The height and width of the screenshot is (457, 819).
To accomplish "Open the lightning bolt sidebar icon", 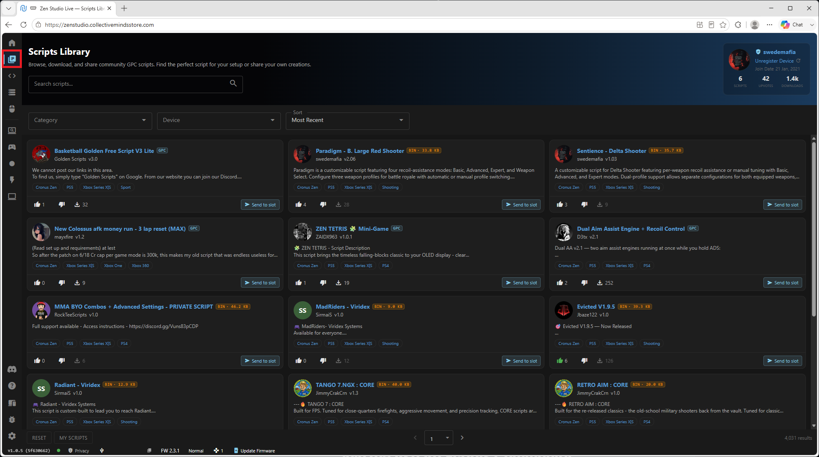I will click(12, 180).
